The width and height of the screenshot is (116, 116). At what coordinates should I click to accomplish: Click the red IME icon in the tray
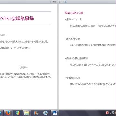[107, 113]
